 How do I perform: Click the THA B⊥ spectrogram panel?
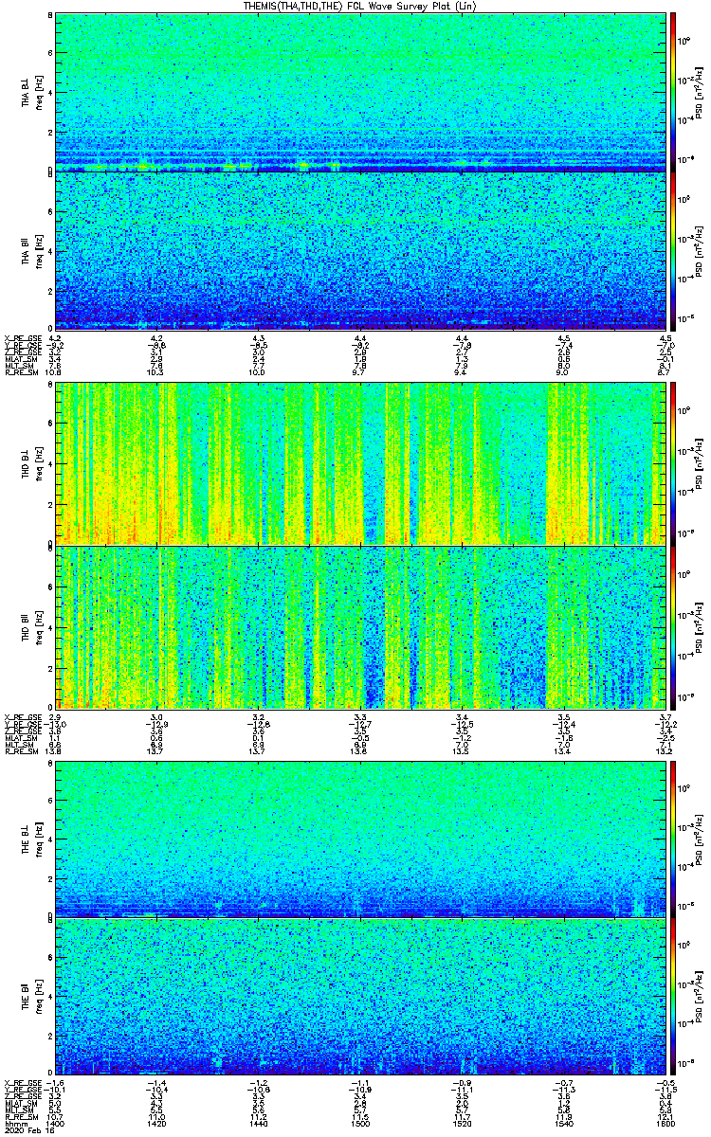pyautogui.click(x=361, y=91)
